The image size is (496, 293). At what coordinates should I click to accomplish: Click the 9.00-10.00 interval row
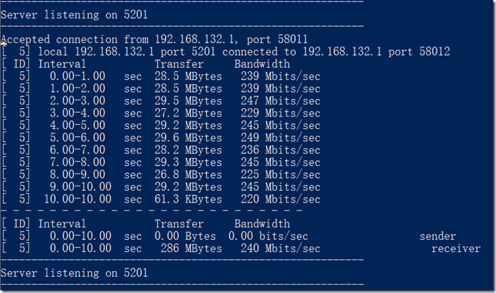[80, 187]
